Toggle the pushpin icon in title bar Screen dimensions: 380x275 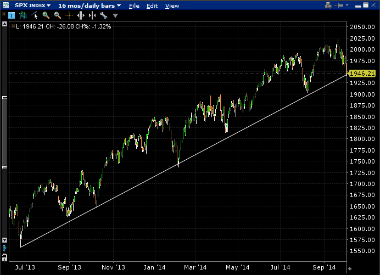339,5
